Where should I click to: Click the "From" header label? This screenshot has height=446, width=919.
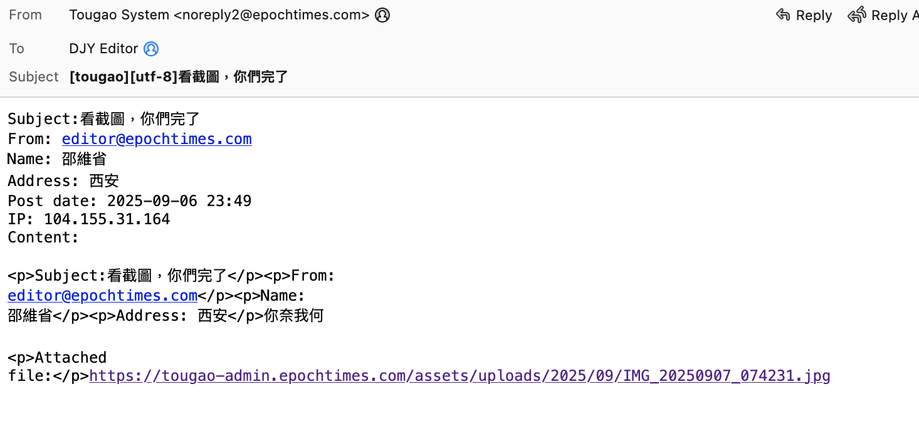point(25,16)
